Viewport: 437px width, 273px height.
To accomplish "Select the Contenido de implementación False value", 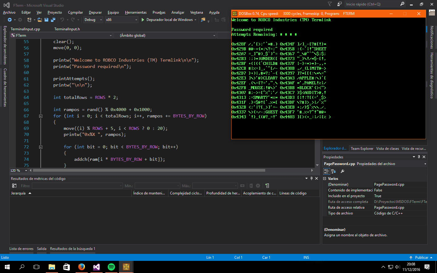I will coord(400,190).
